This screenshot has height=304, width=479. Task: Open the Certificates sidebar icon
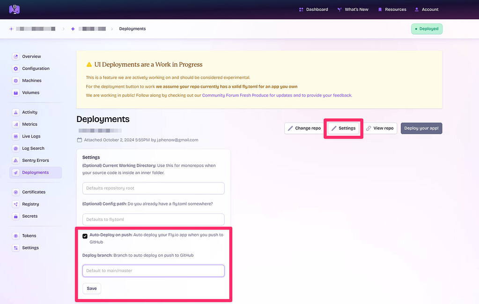click(x=15, y=192)
